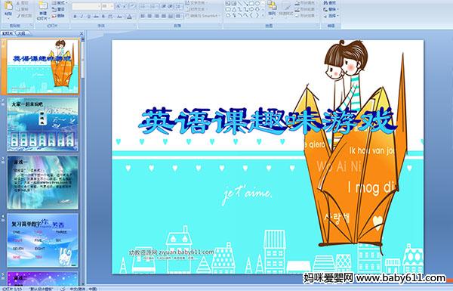Toggle Underline formatting in the font group
The width and height of the screenshot is (453, 291).
pos(88,17)
